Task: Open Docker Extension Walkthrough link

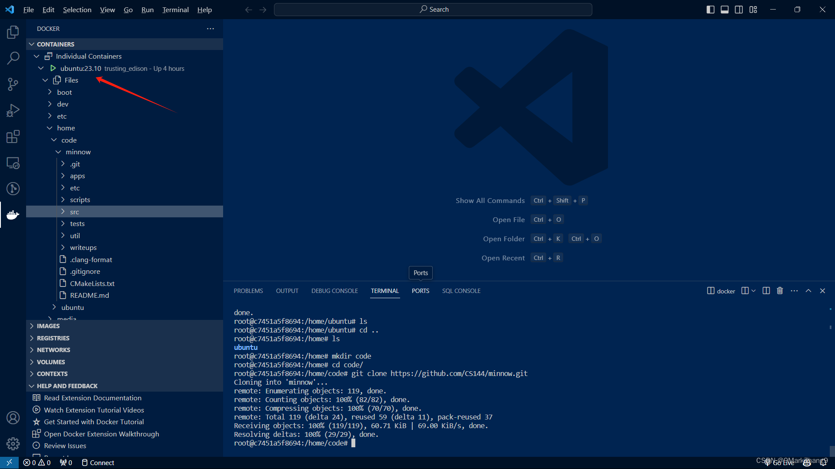Action: pos(101,434)
